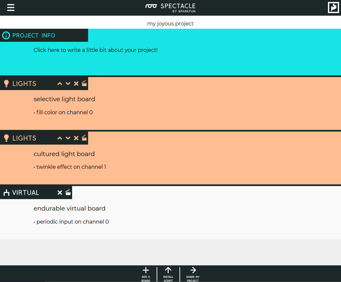Delete the selective light board

(76, 84)
